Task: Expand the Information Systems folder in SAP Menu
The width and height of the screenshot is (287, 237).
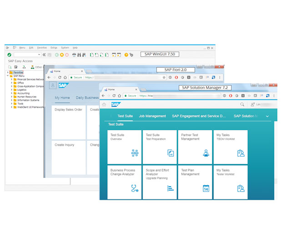Action: 11,100
